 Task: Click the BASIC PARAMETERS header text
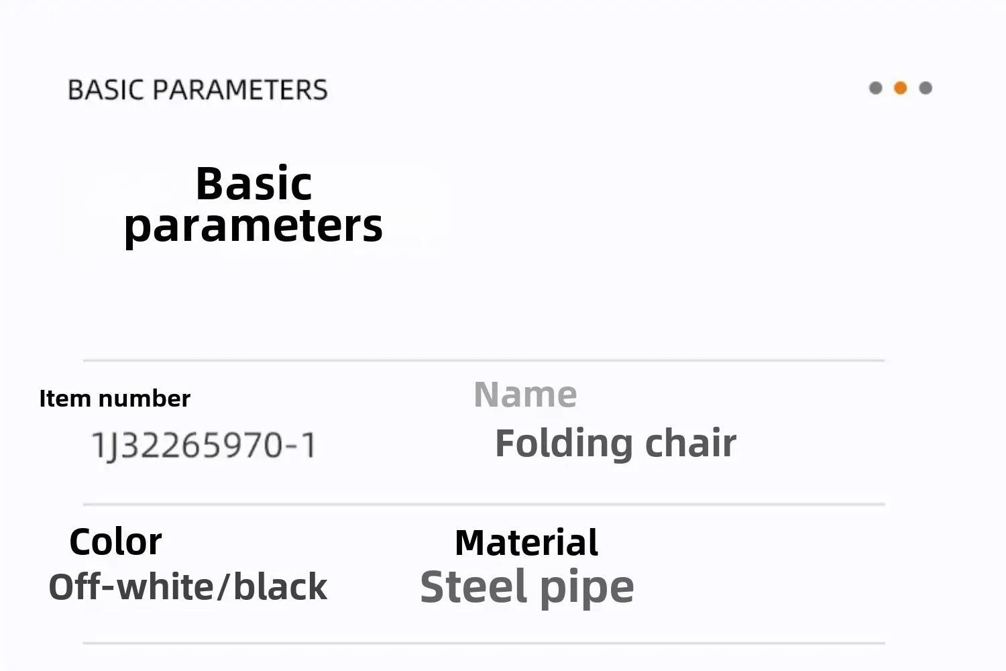point(198,90)
